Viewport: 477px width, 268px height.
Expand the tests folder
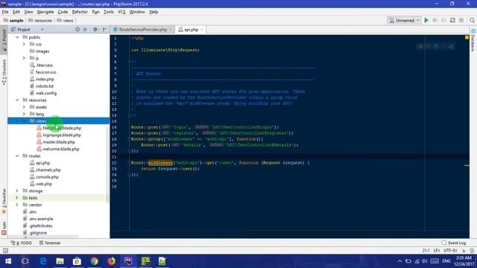point(17,198)
